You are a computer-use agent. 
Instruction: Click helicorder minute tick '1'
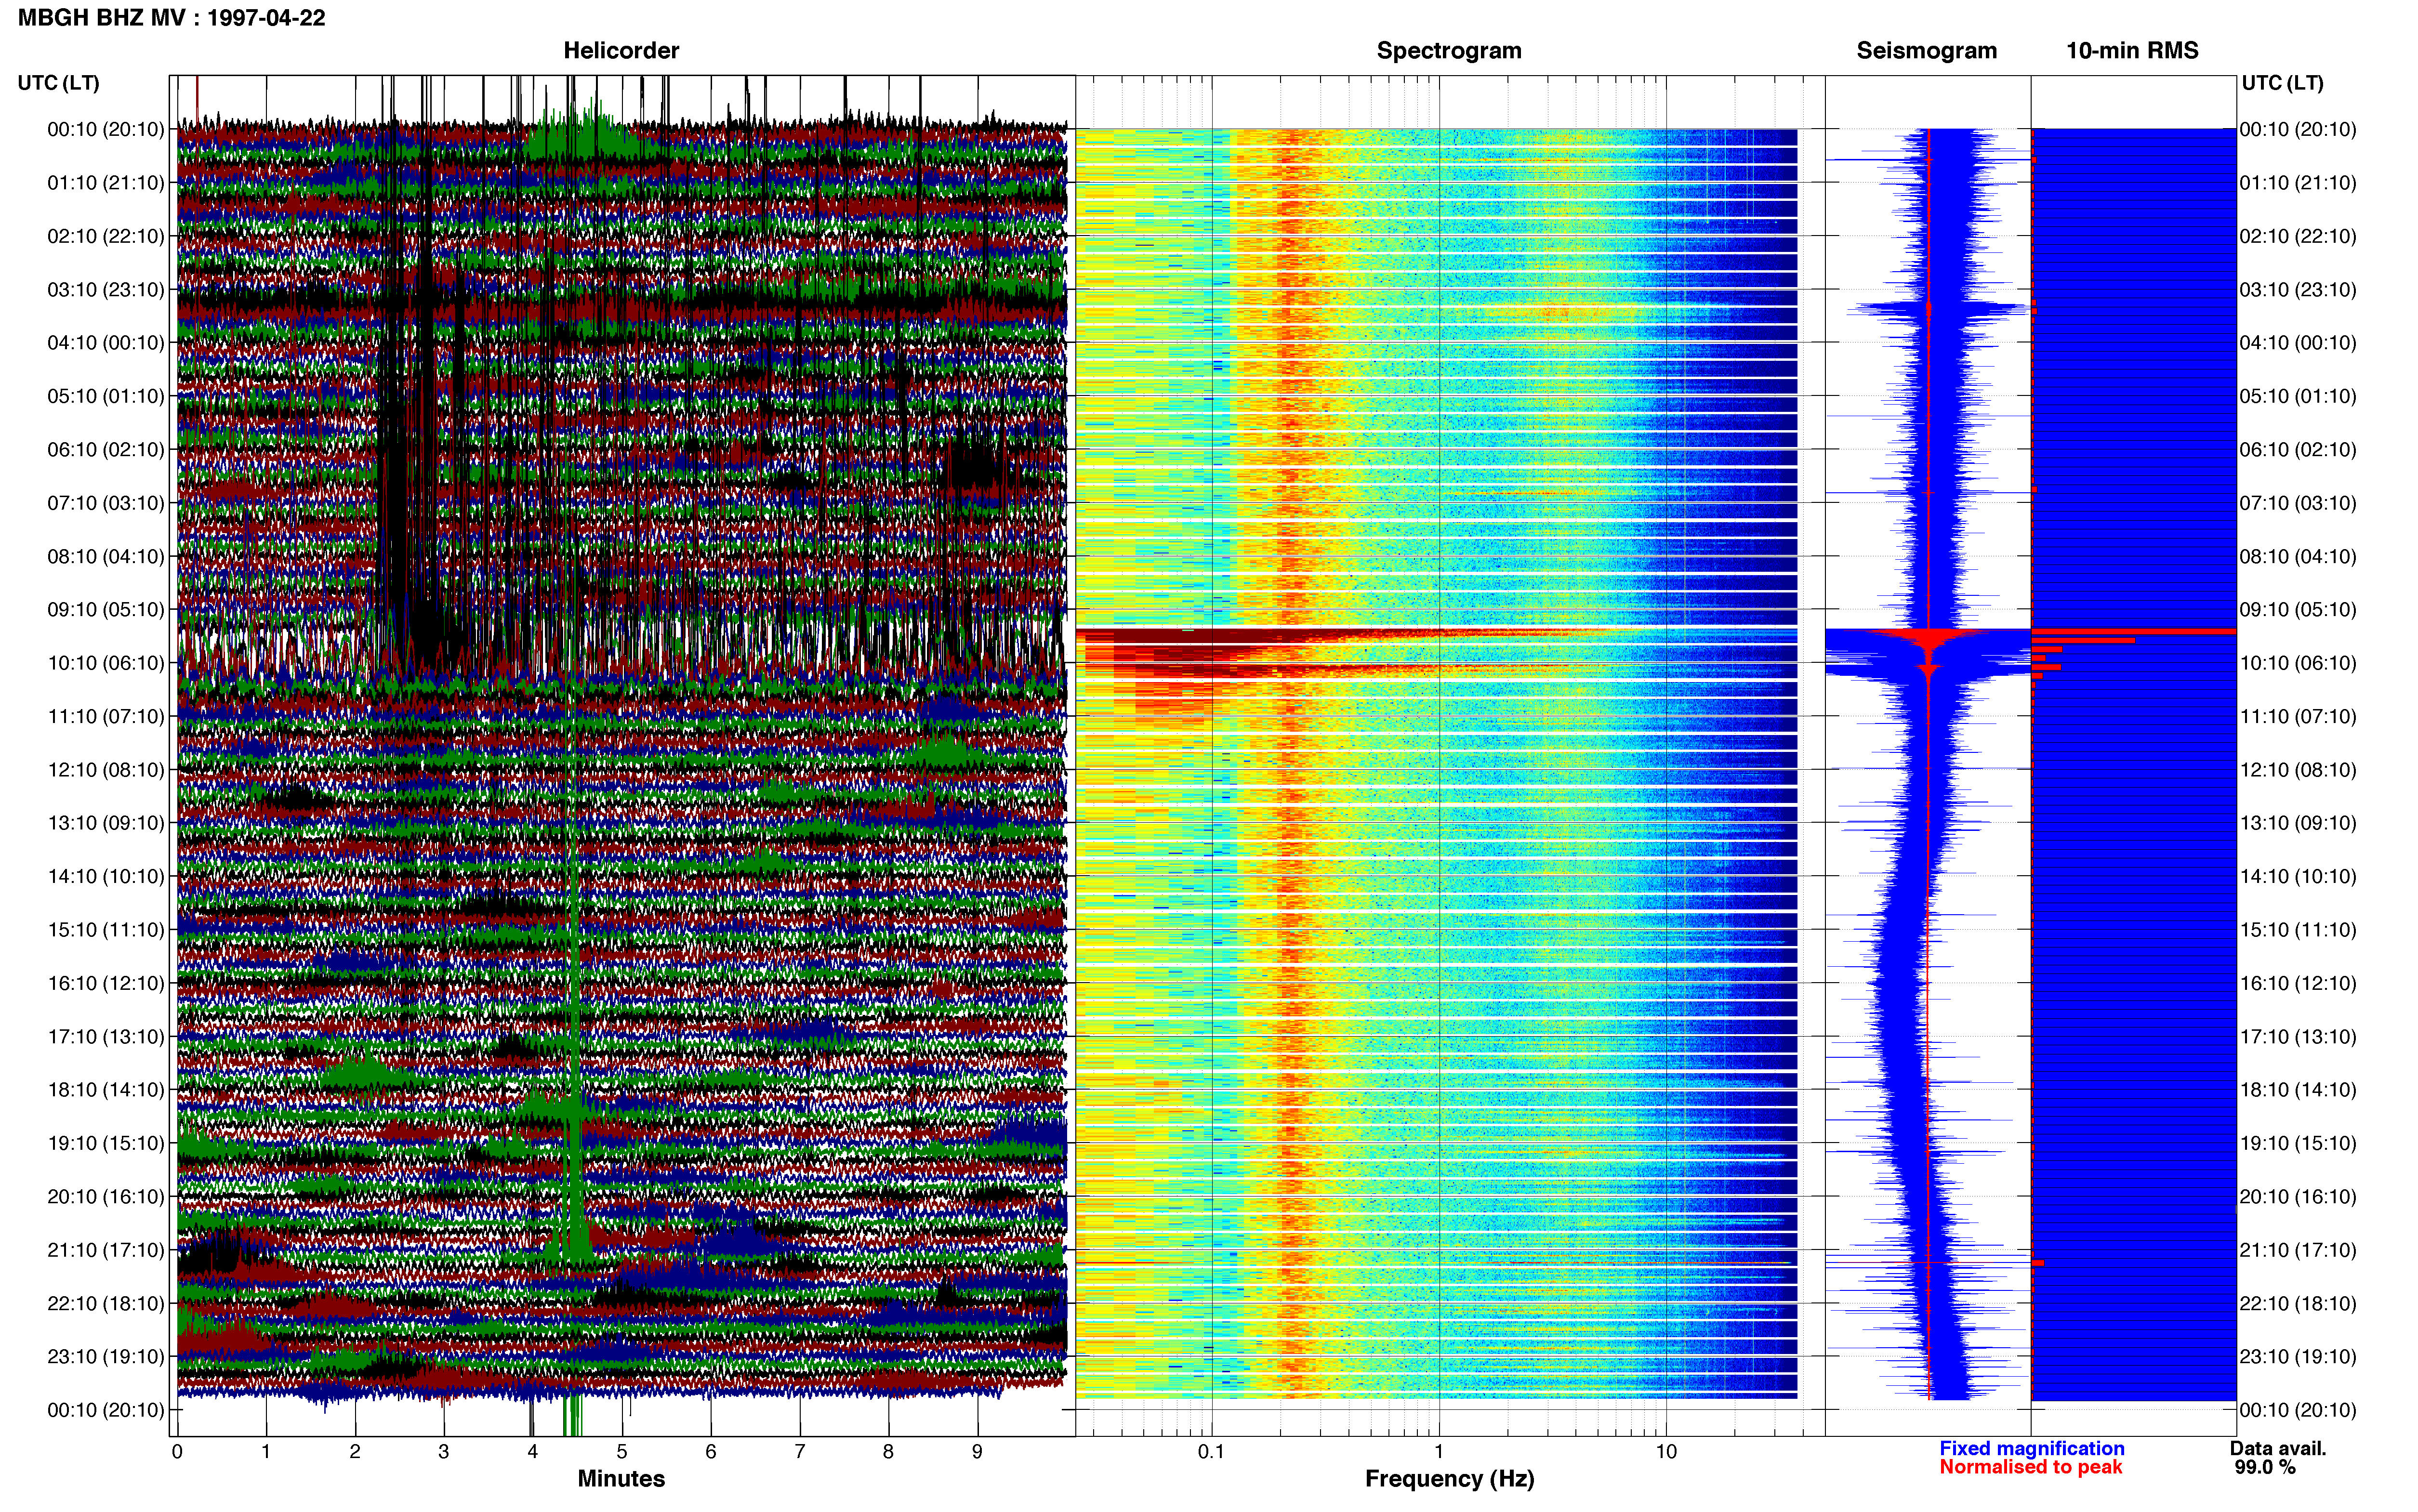pyautogui.click(x=266, y=1452)
